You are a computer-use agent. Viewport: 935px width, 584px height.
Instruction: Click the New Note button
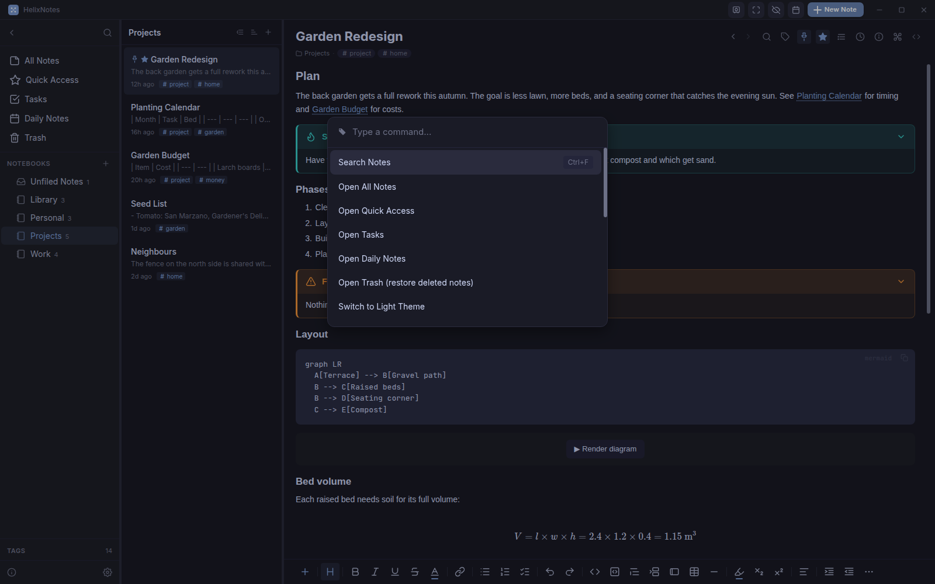[x=835, y=10]
